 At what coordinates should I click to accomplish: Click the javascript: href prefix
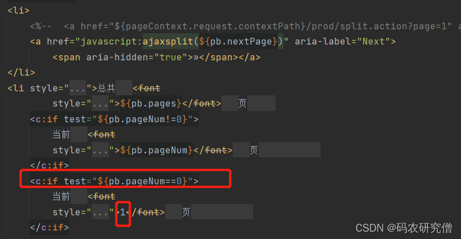pos(112,42)
